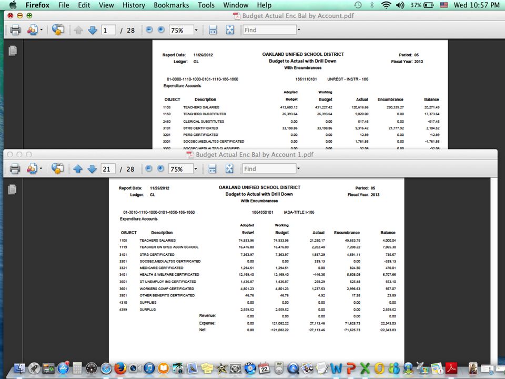Click the battery status showing 37%

click(x=422, y=5)
